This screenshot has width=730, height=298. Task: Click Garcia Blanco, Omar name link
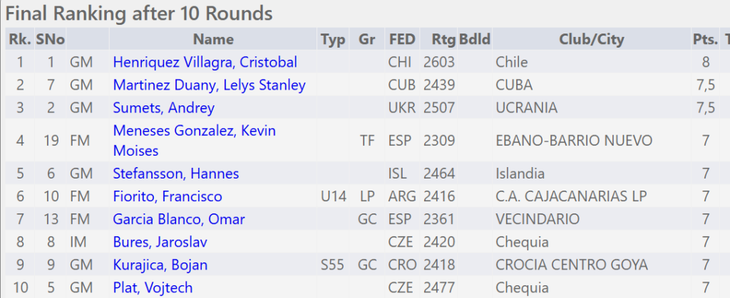[x=178, y=219]
